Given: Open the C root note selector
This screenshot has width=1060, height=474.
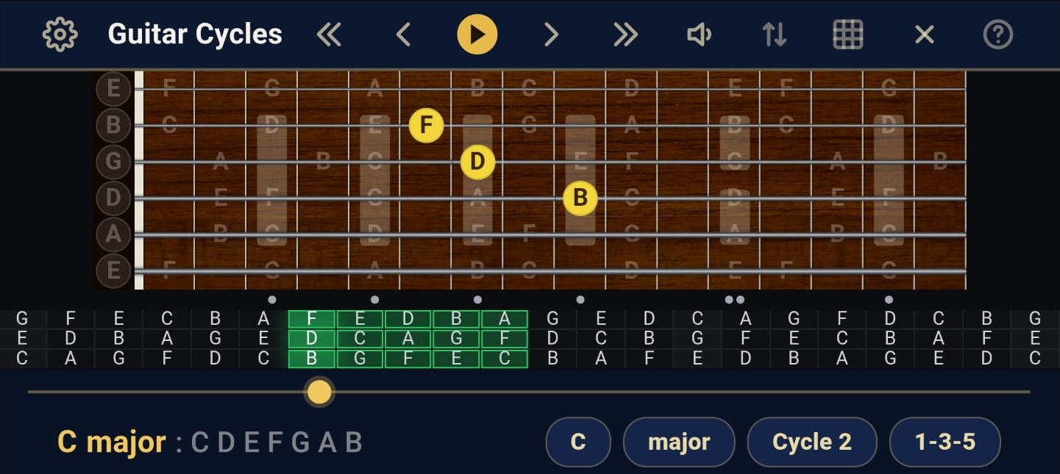Looking at the screenshot, I should click(578, 442).
